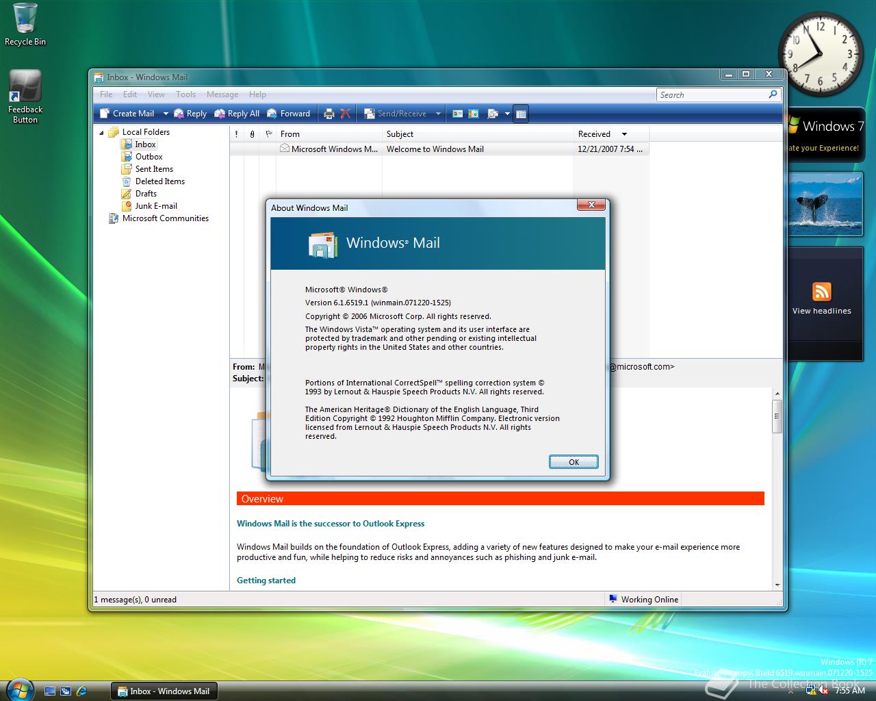Select the Welcome to Windows Mail message
Image resolution: width=876 pixels, height=701 pixels.
coord(439,149)
